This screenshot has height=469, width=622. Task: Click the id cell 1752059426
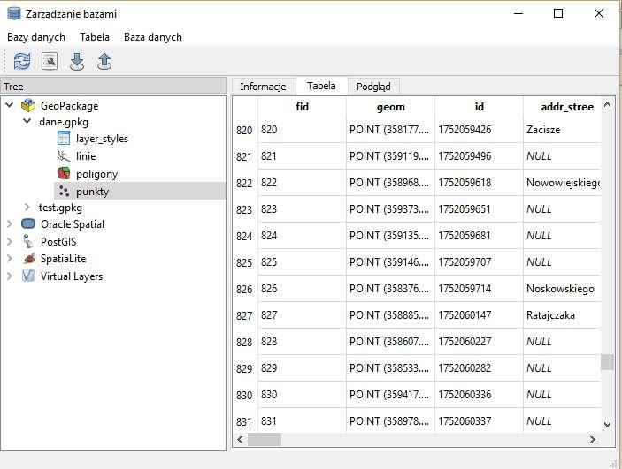[x=479, y=130]
